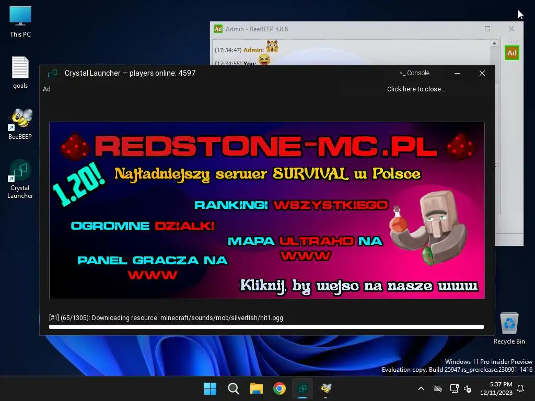Close the BeeBEEP window
Image resolution: width=535 pixels, height=401 pixels.
pos(511,29)
